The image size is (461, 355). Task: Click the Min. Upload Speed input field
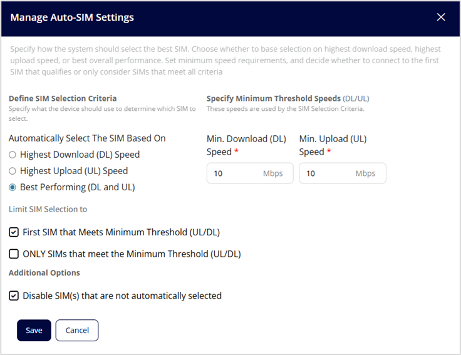click(x=327, y=173)
